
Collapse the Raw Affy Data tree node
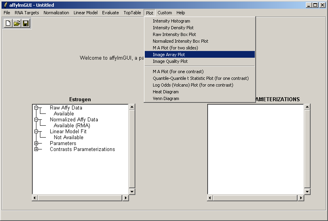pos(36,108)
